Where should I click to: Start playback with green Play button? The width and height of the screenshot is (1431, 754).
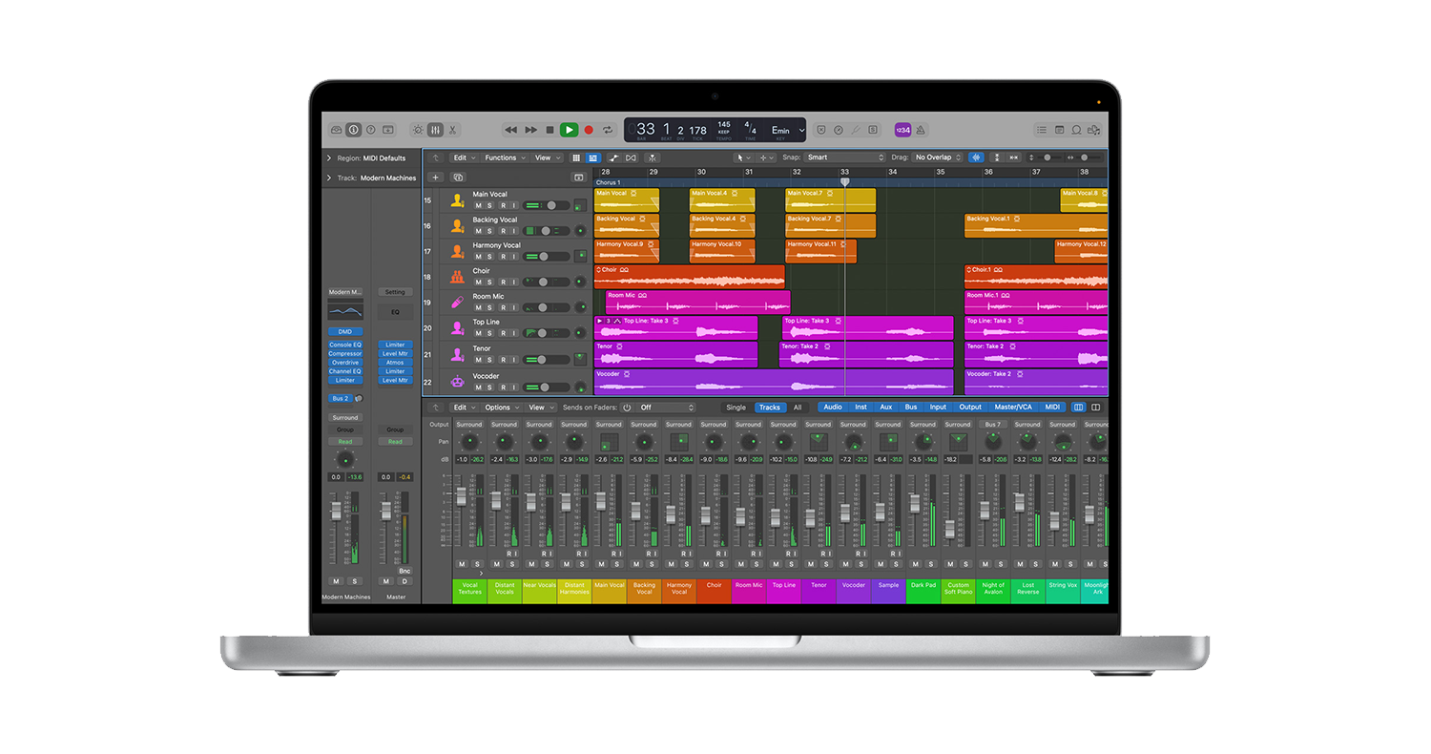pos(569,130)
